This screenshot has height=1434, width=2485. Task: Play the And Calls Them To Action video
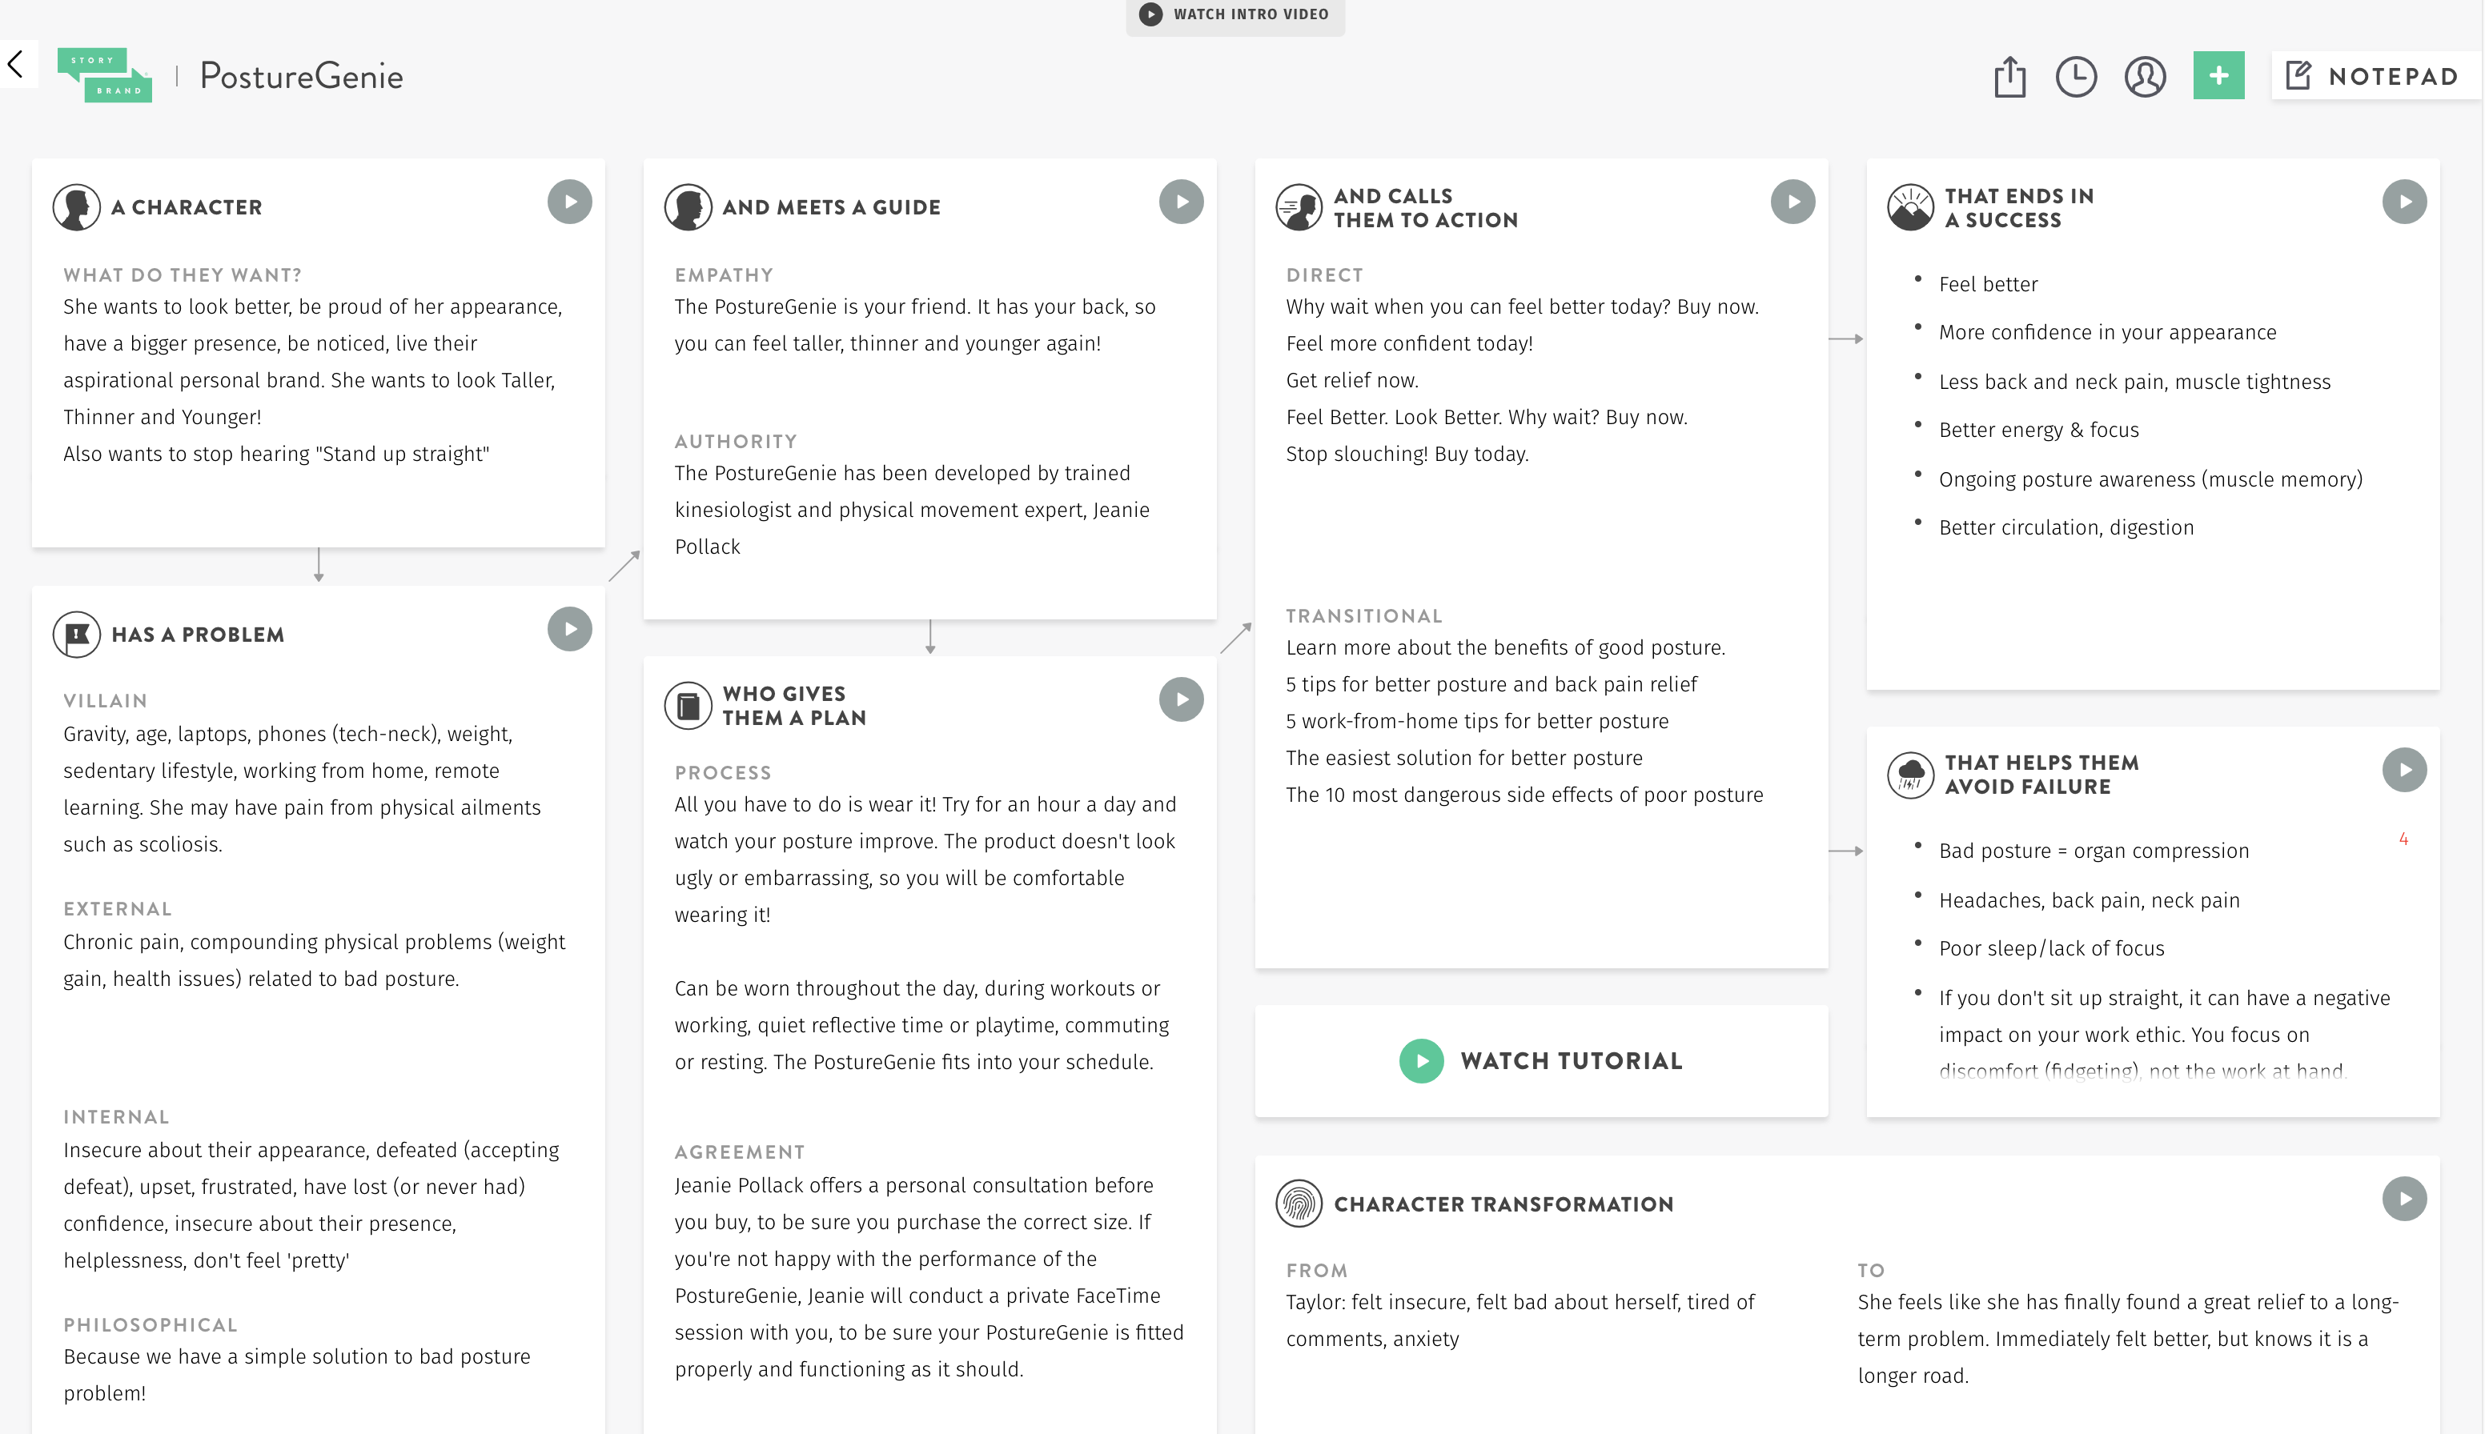pos(1792,202)
